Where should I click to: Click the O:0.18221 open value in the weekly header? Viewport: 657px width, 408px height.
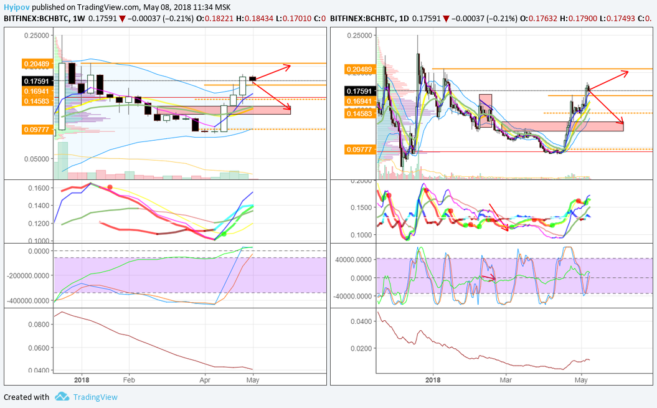pos(216,19)
